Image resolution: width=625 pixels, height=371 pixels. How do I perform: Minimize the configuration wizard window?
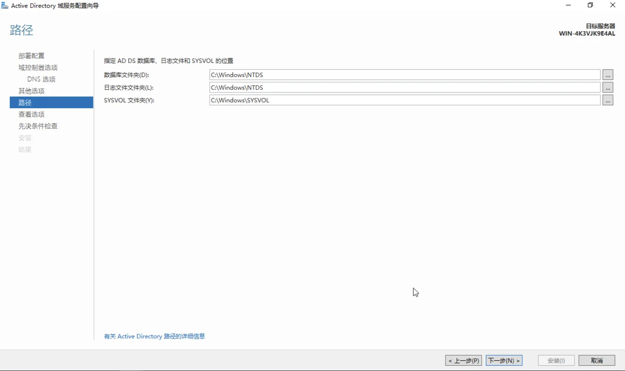(569, 5)
